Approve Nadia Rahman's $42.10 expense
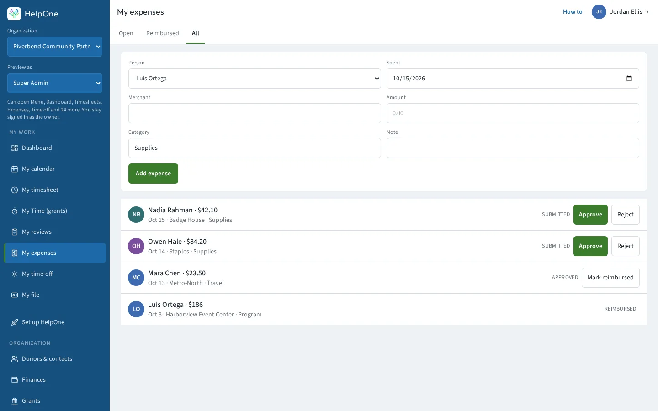This screenshot has height=411, width=658. click(590, 215)
